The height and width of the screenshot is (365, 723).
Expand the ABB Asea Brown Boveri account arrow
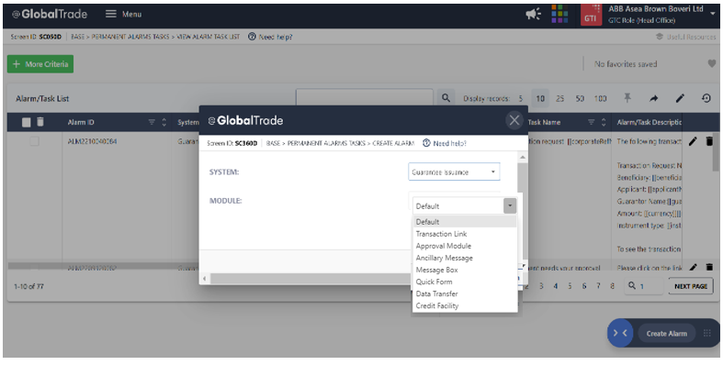pyautogui.click(x=712, y=14)
